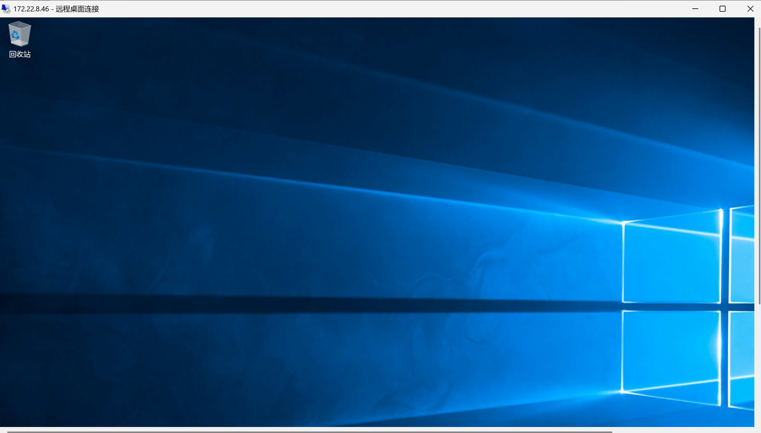Minimize the Remote Desktop Connection window

695,9
